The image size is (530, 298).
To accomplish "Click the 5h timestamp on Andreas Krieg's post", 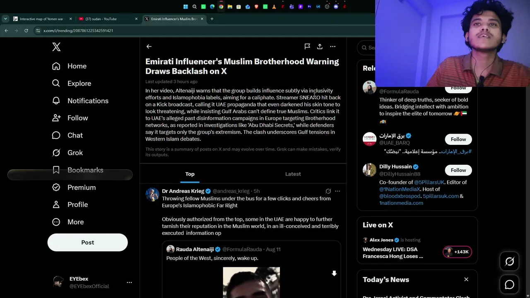I will coord(256,191).
